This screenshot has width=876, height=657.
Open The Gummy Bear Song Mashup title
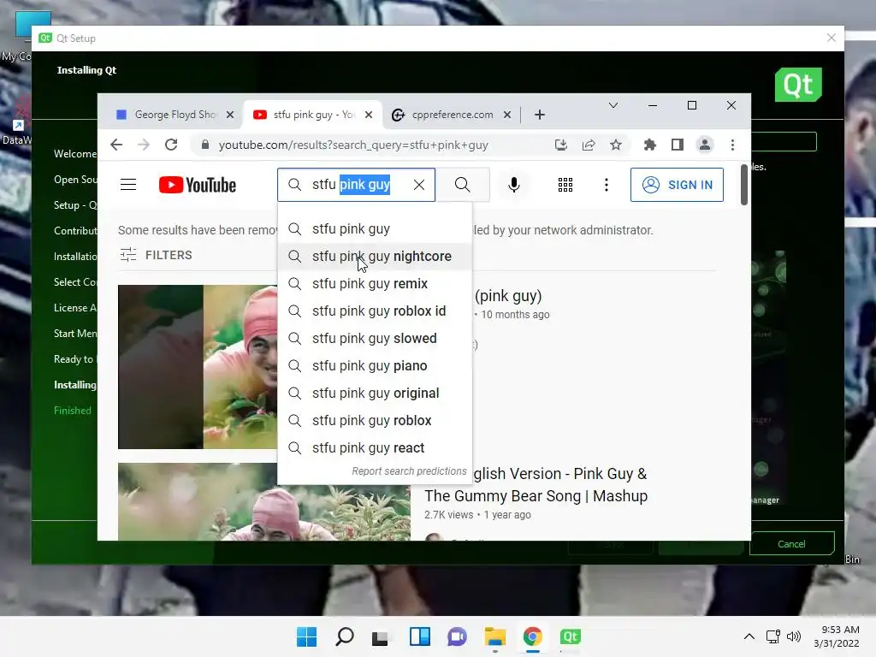(x=536, y=485)
